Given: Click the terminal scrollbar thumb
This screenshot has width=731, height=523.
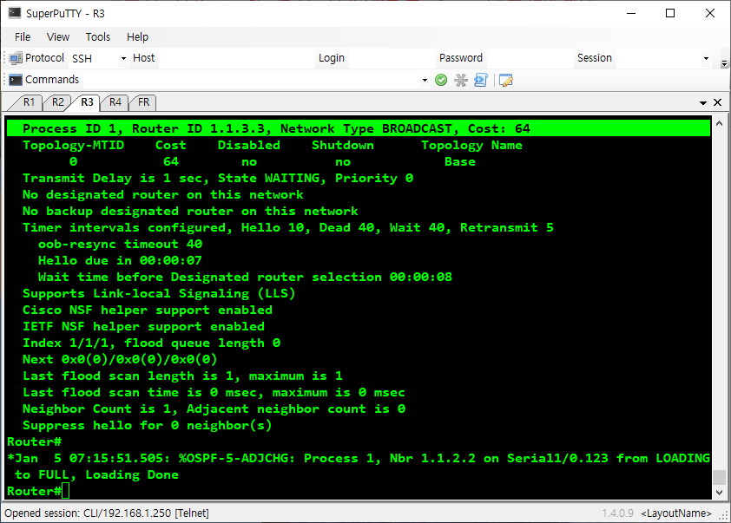Looking at the screenshot, I should click(719, 477).
